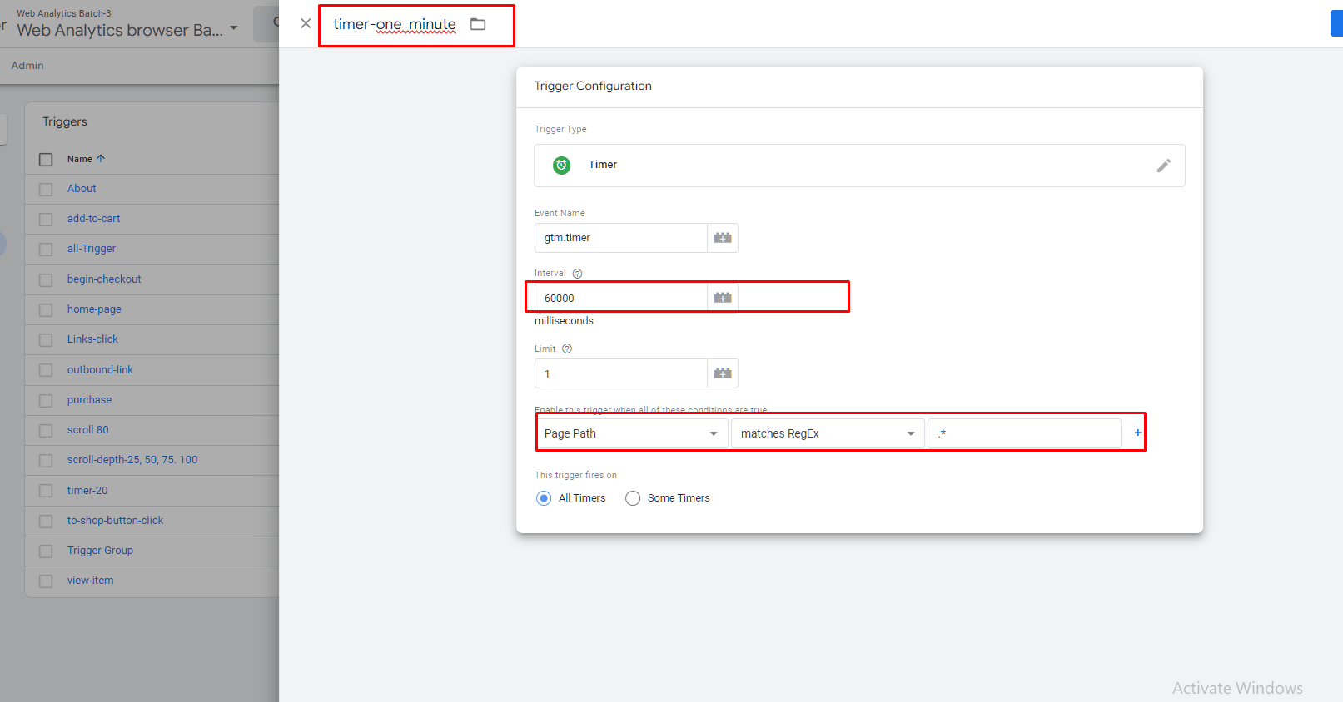
Task: Switch to the Admin tab
Action: tap(27, 66)
